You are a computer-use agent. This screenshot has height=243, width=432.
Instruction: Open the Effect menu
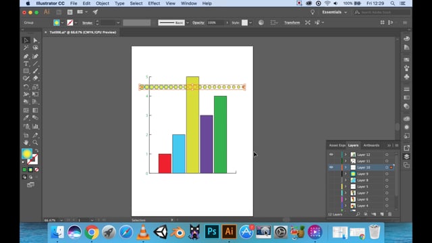[x=154, y=3]
